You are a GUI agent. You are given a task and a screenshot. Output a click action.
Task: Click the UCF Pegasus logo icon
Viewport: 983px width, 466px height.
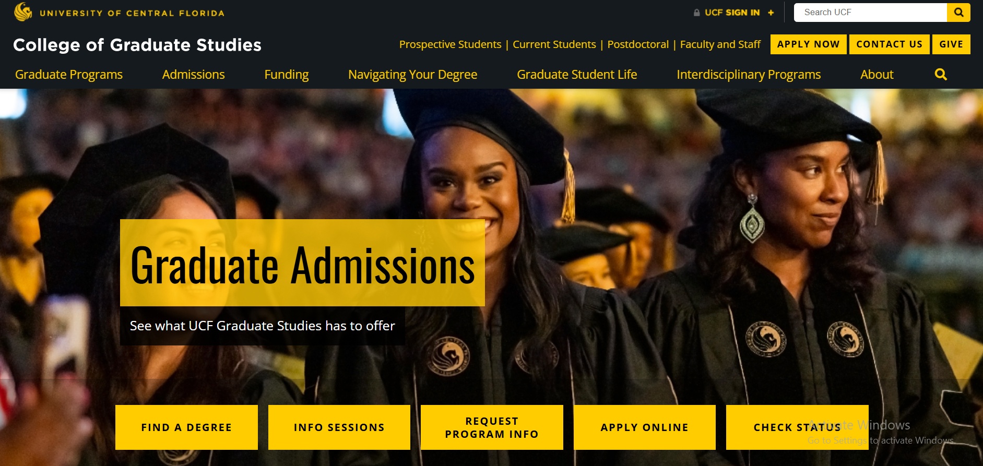click(x=23, y=12)
